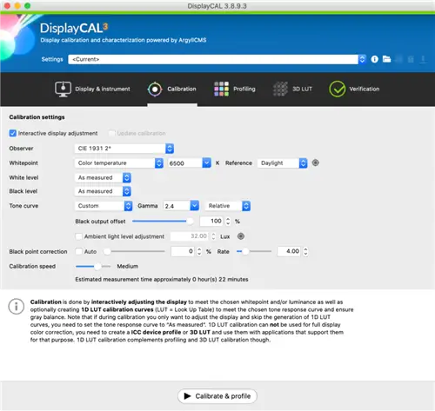Click the Display & instrument monitor icon

(x=63, y=89)
